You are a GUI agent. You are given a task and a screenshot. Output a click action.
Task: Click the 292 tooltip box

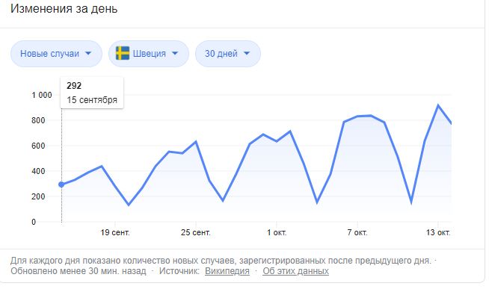point(92,93)
